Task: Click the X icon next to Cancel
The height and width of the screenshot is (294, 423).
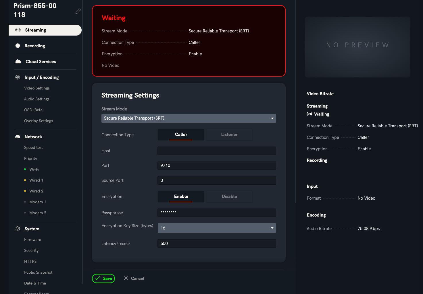Action: click(x=126, y=278)
